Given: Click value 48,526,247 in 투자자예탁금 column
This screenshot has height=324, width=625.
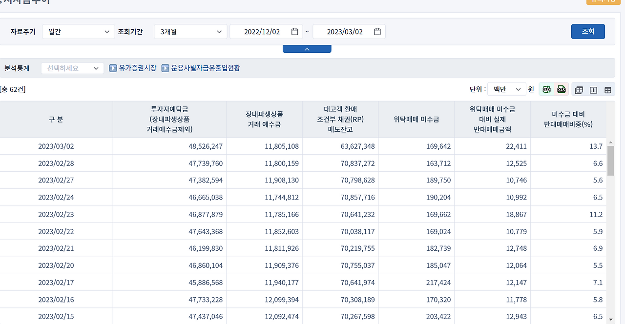Looking at the screenshot, I should coord(206,146).
